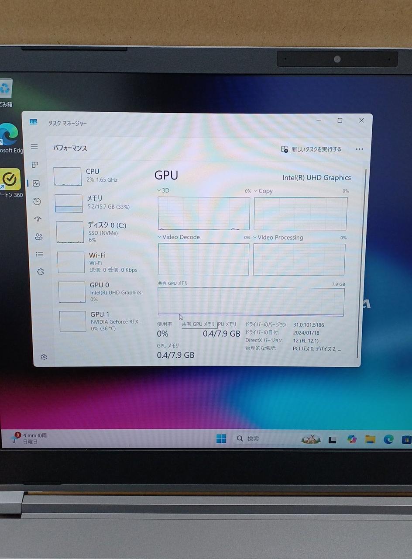Select the GPU 1 NVIDIA GeForce item

(x=100, y=321)
